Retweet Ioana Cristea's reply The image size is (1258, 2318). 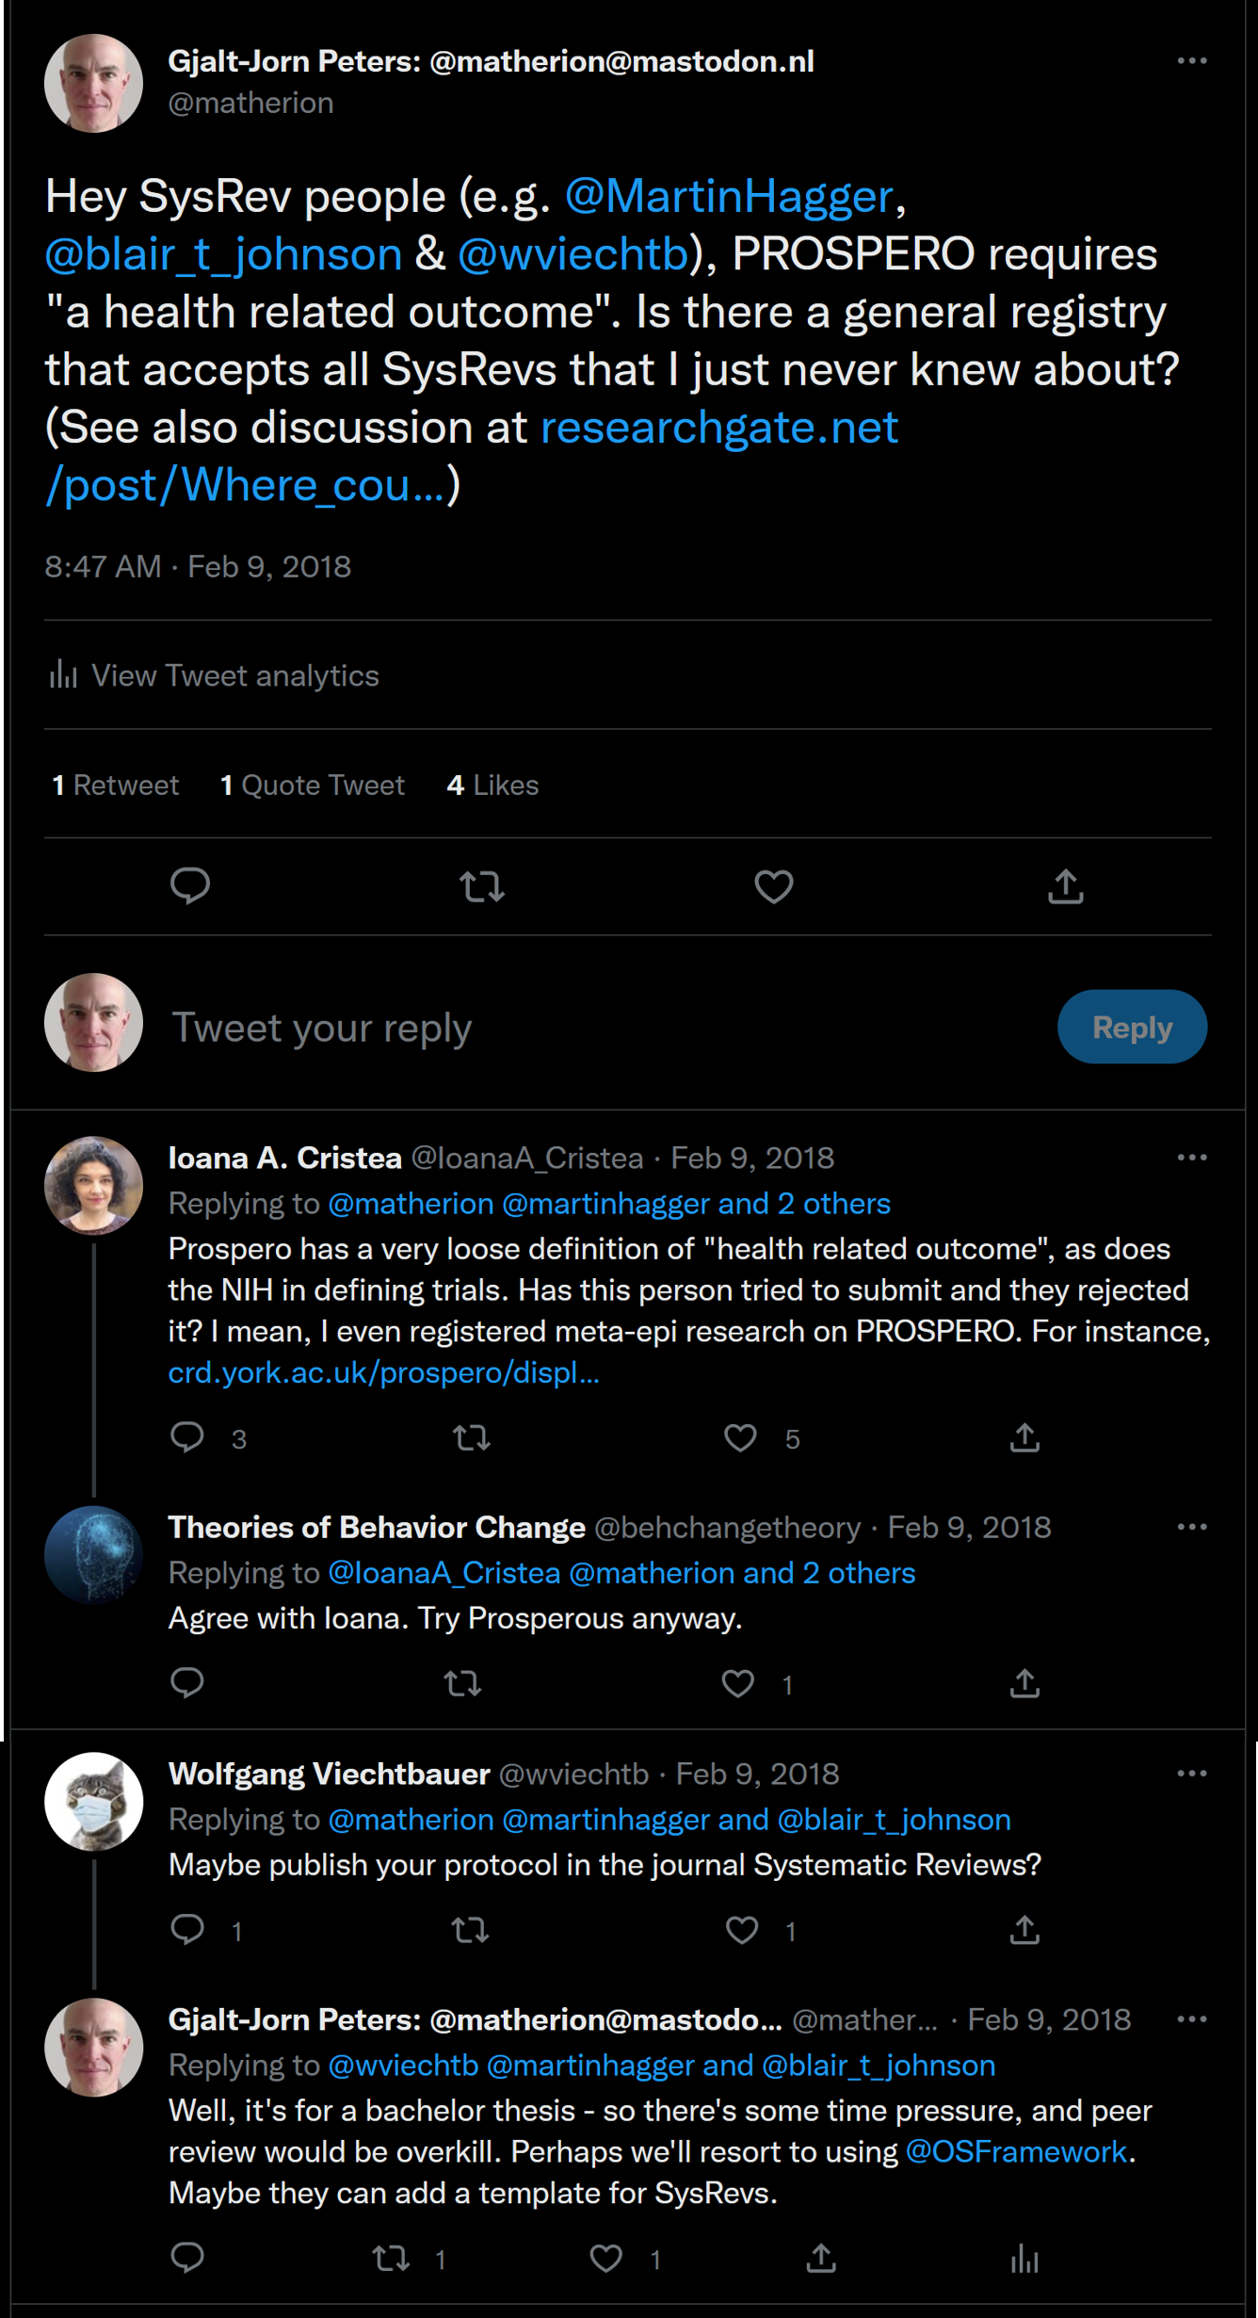click(472, 1438)
